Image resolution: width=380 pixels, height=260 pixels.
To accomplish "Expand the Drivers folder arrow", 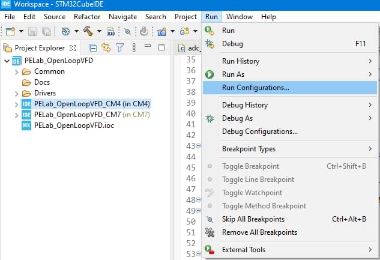I will point(16,94).
